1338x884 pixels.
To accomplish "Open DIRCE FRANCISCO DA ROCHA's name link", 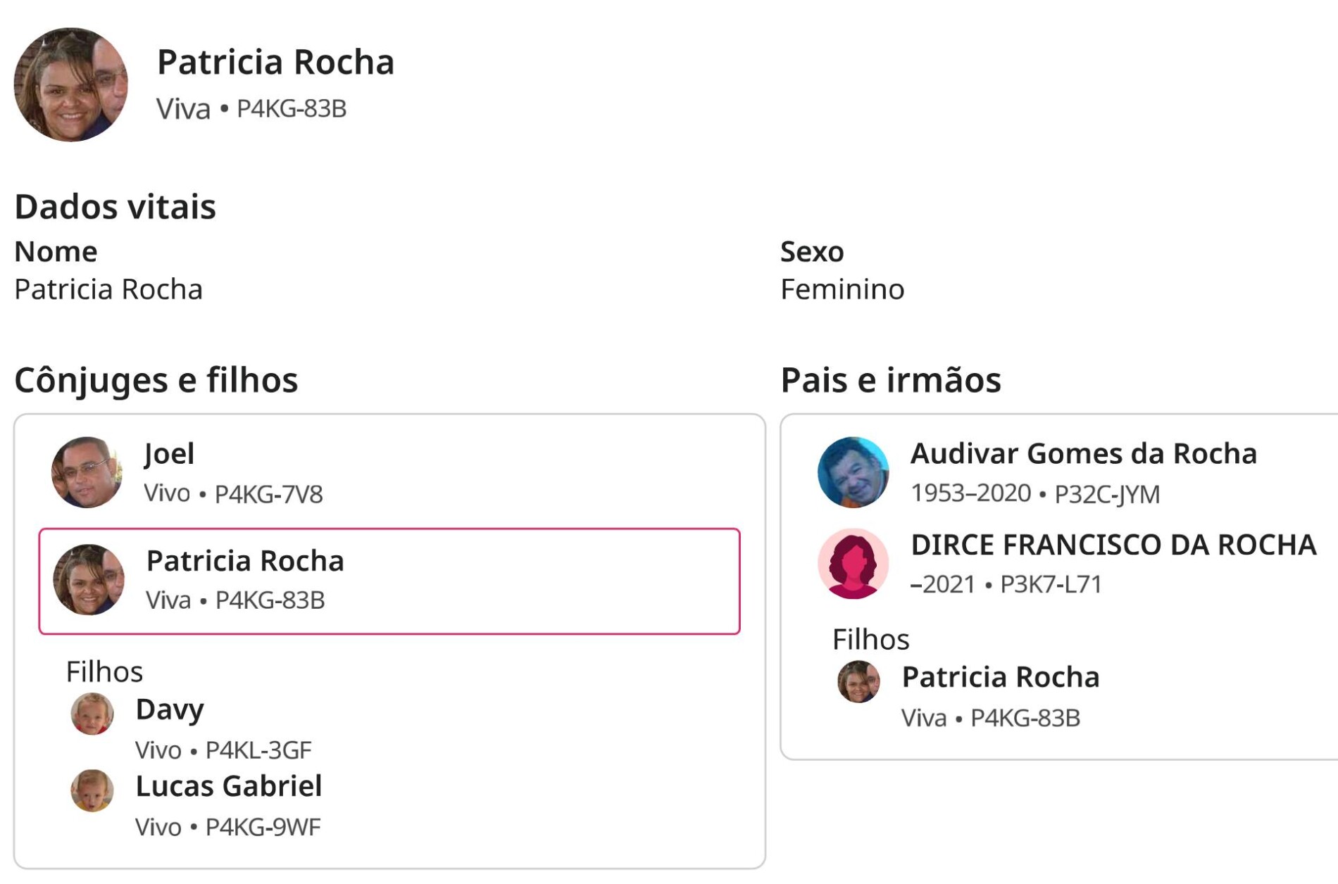I will 1113,545.
